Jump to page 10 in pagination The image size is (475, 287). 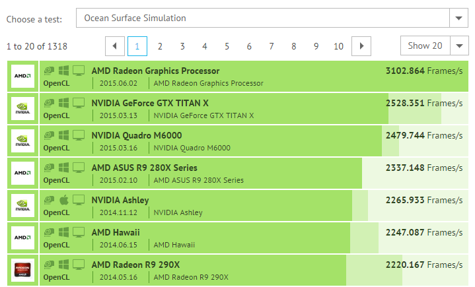coord(338,46)
